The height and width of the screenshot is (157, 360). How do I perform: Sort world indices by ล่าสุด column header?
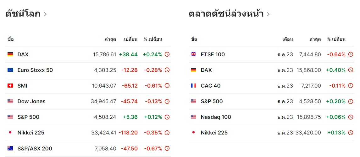tap(110, 39)
